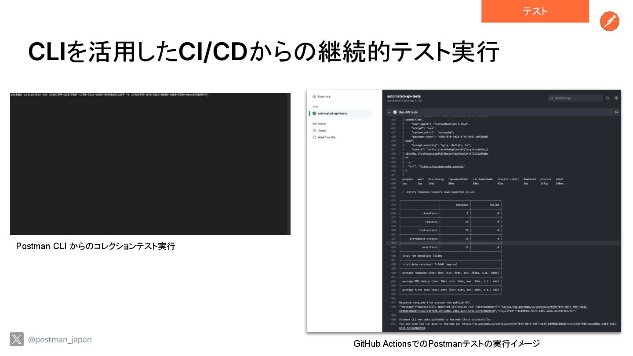Click the average DNS lookup time line
Screen dimensions: 633x356
point(451,281)
